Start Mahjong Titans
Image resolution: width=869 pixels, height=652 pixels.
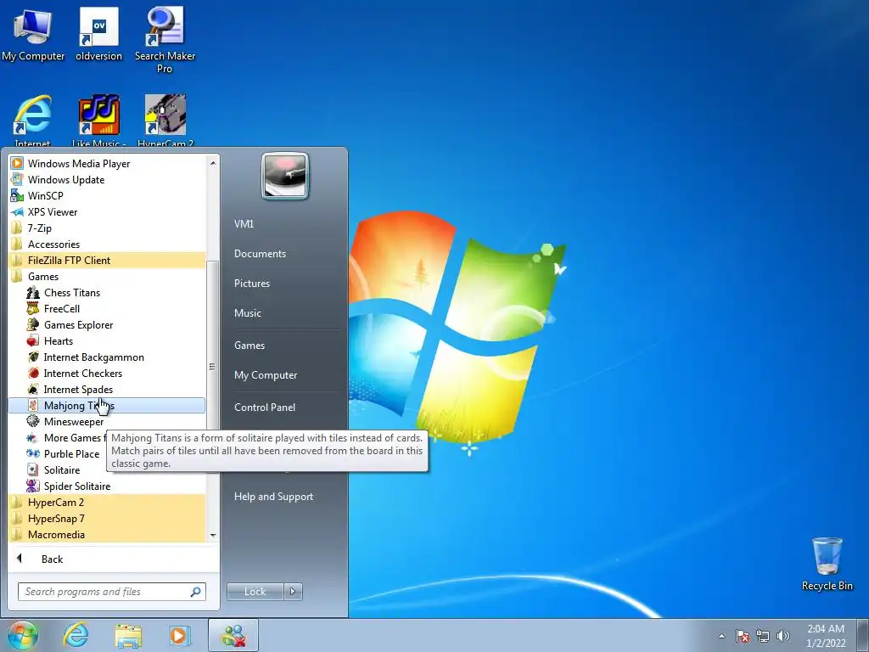pyautogui.click(x=107, y=405)
